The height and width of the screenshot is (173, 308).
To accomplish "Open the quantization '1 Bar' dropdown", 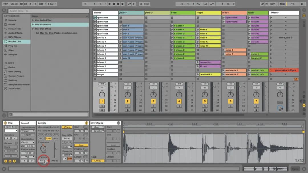I will (52, 4).
